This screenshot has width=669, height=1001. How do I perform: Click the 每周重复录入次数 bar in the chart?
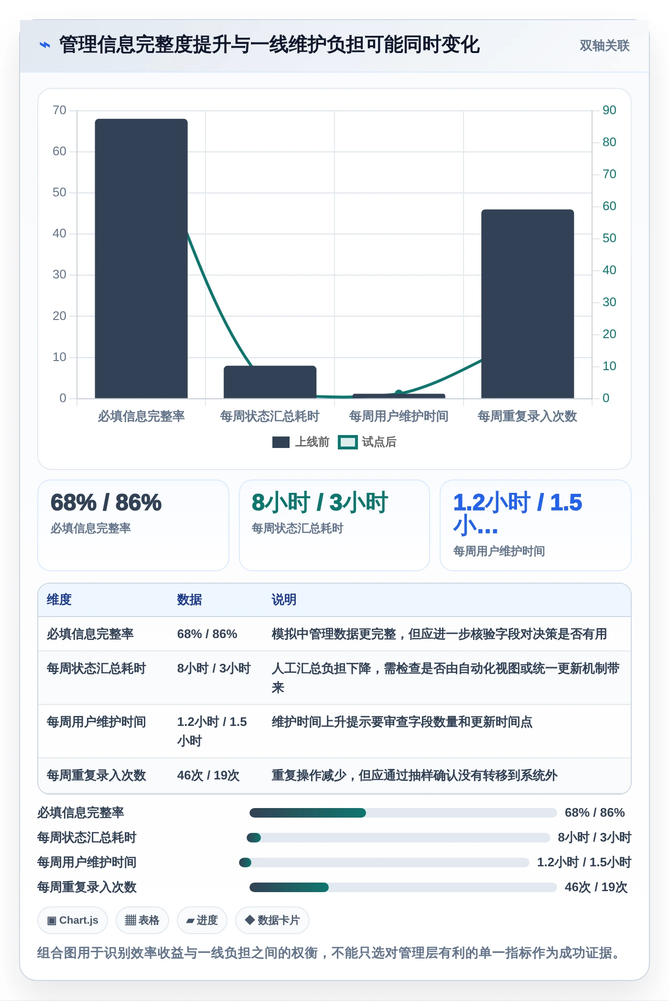528,304
